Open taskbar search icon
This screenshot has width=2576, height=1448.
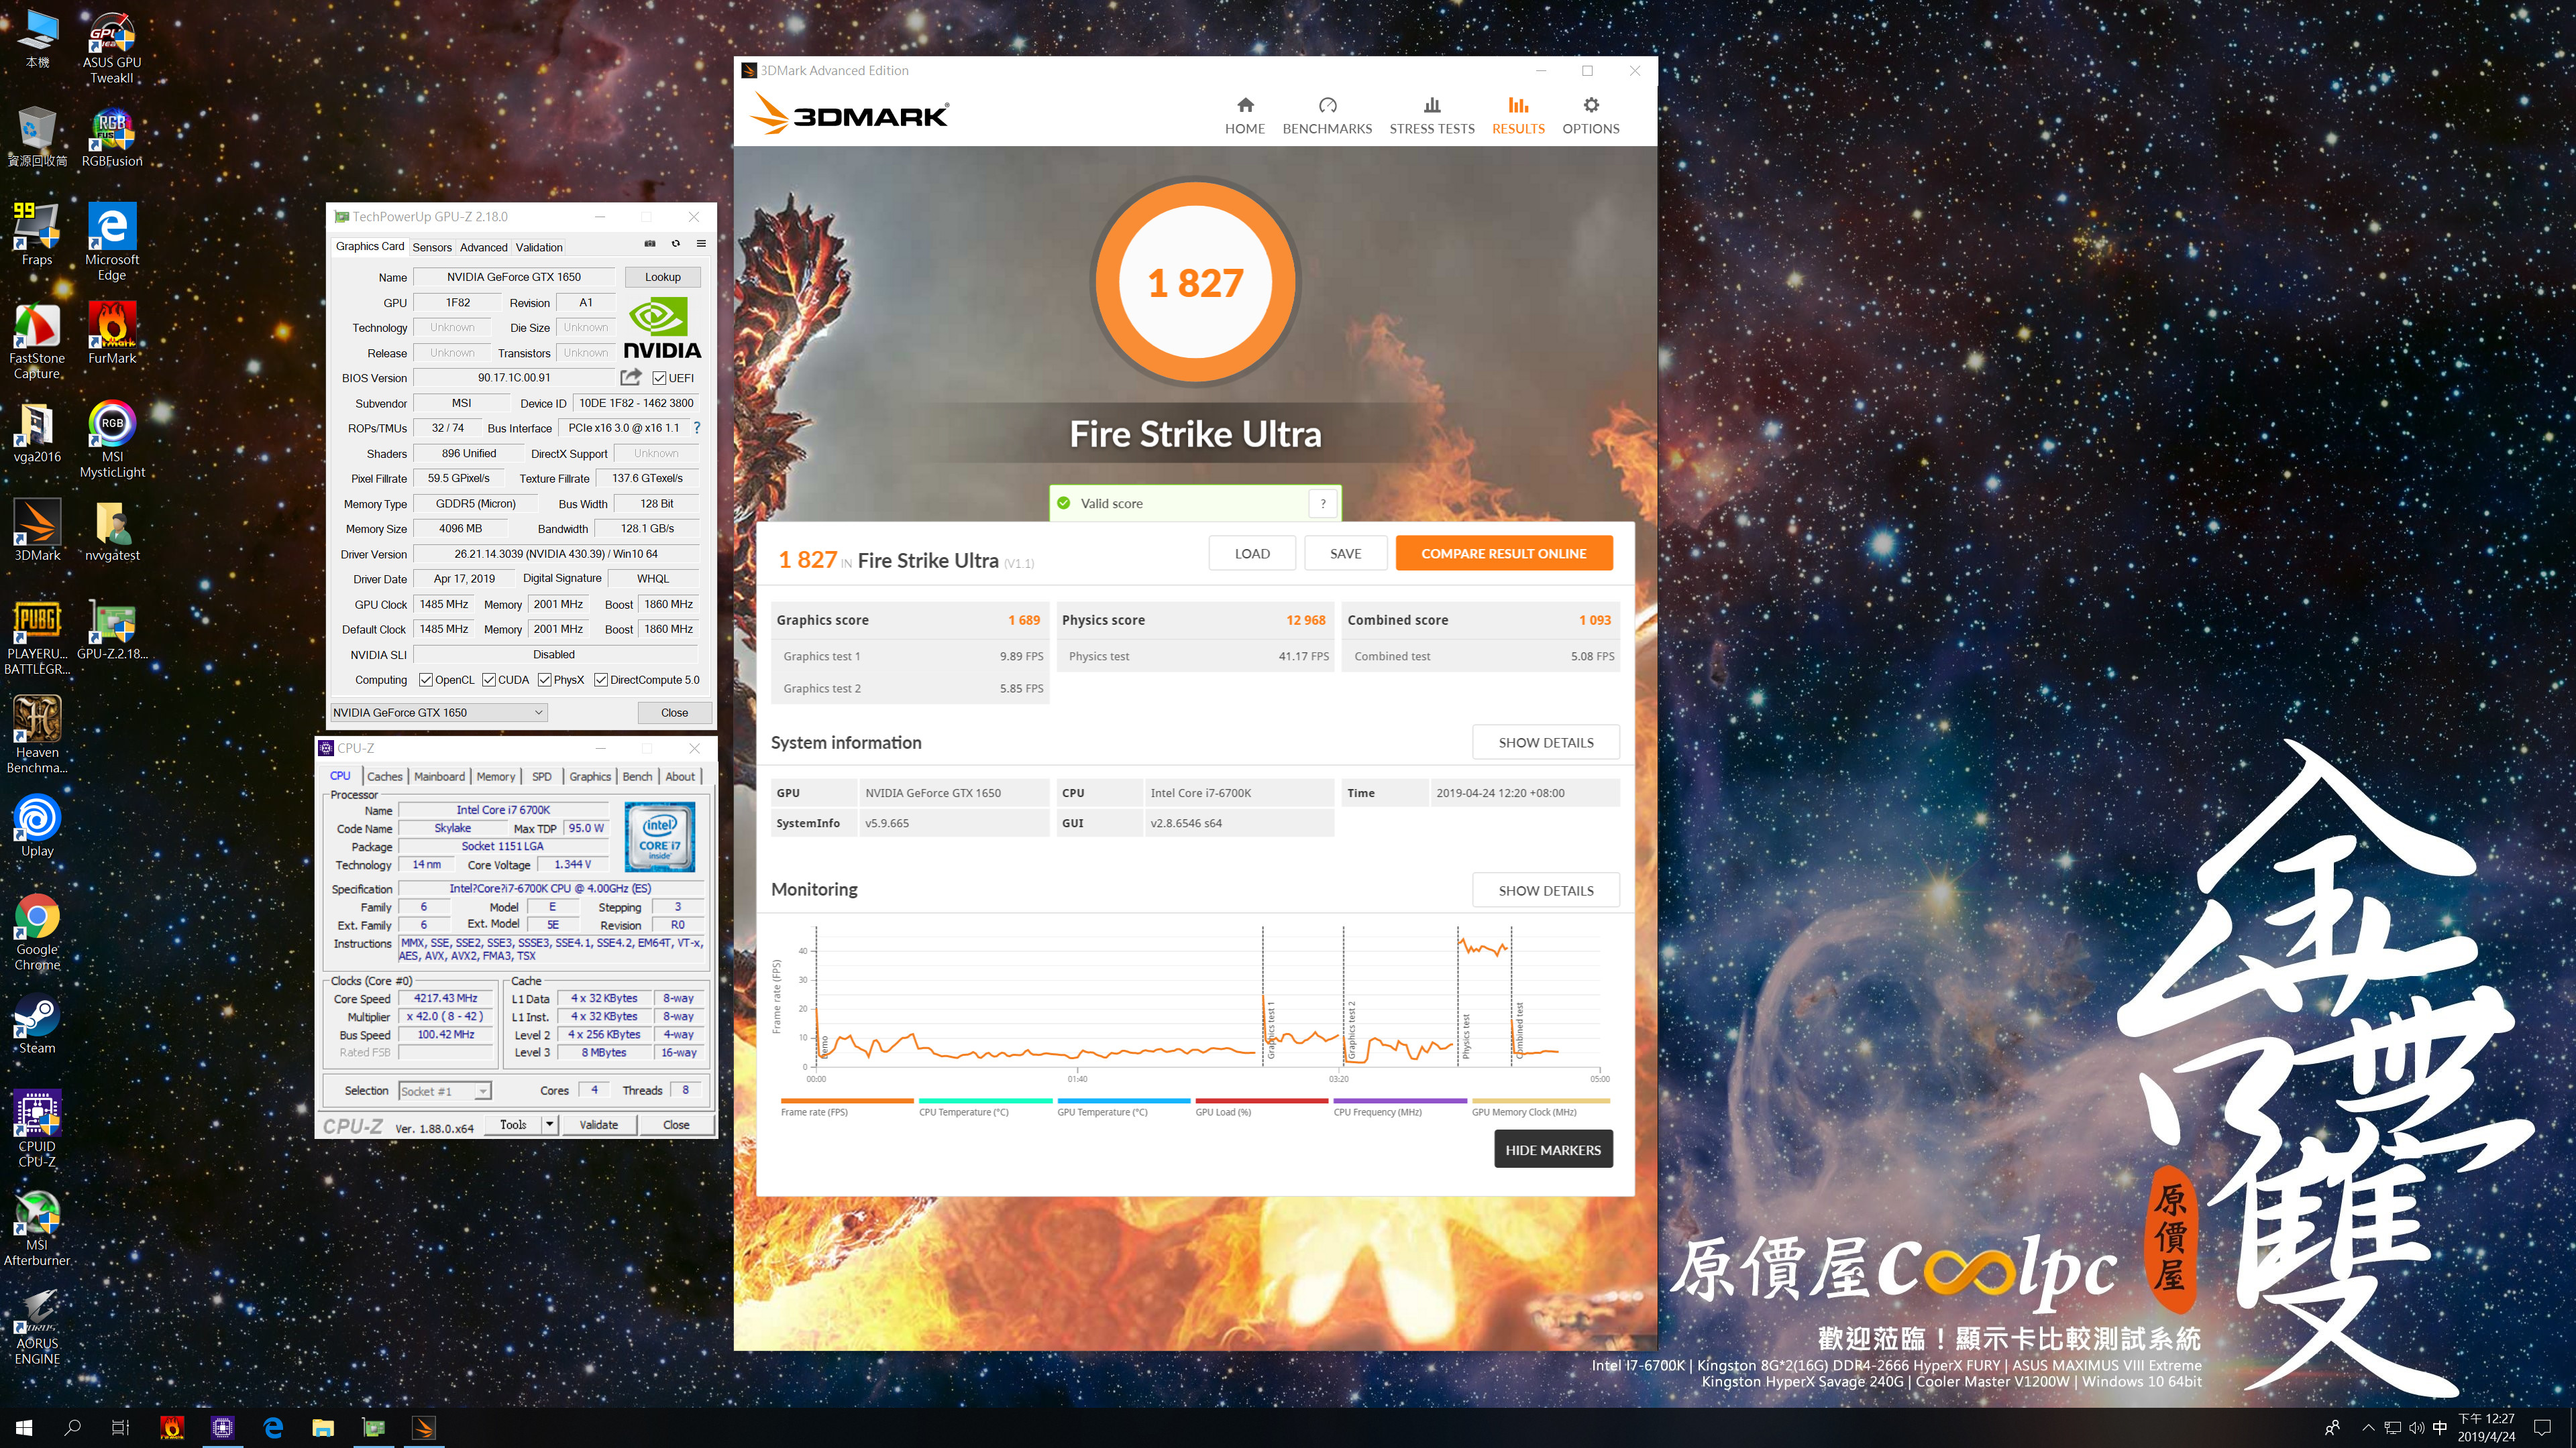(72, 1428)
